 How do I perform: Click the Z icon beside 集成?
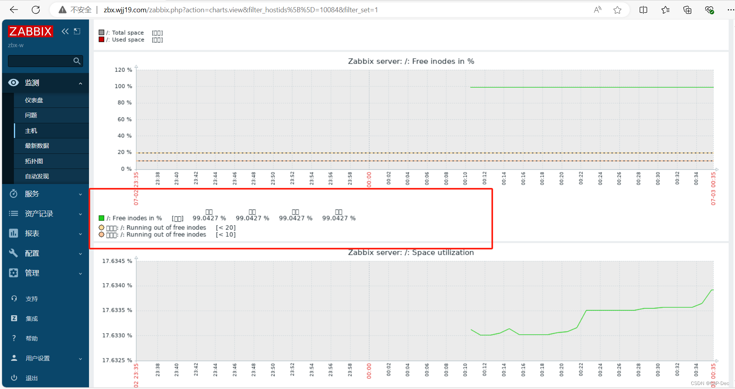(x=14, y=318)
